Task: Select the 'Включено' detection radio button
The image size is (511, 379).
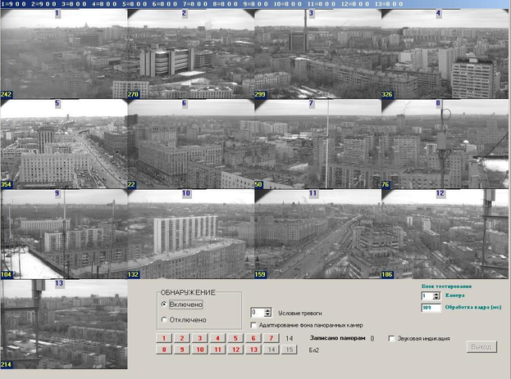Action: pyautogui.click(x=165, y=304)
